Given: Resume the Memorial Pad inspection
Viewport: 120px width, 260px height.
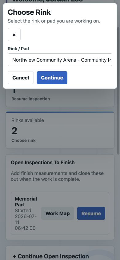Looking at the screenshot, I should [x=91, y=213].
